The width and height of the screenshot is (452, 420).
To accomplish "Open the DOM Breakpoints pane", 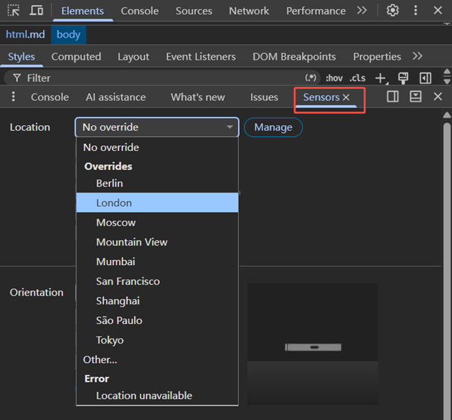I will pos(294,57).
